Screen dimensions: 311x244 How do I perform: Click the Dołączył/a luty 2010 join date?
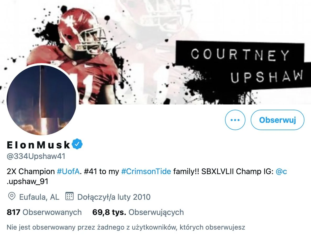tap(114, 197)
